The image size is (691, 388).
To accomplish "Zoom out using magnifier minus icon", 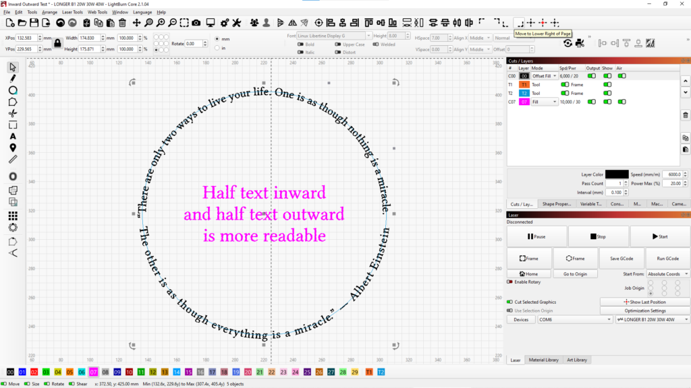I will pos(173,23).
